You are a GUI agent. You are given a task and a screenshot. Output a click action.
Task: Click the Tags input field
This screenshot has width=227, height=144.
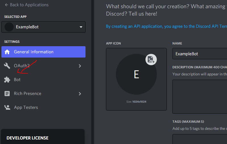(x=200, y=139)
